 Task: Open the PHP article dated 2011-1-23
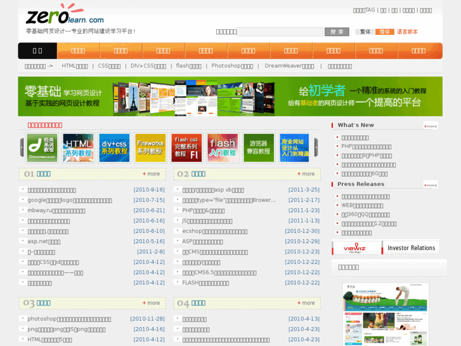(204, 211)
